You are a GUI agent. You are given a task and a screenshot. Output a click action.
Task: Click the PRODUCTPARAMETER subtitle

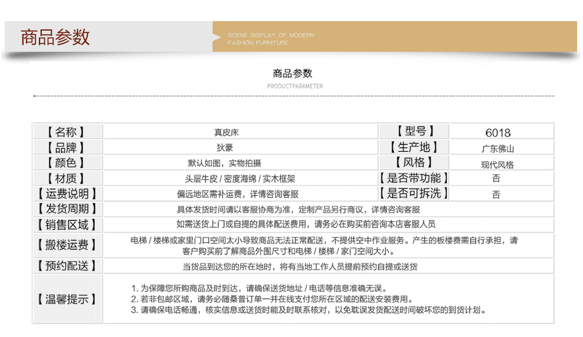[x=295, y=86]
